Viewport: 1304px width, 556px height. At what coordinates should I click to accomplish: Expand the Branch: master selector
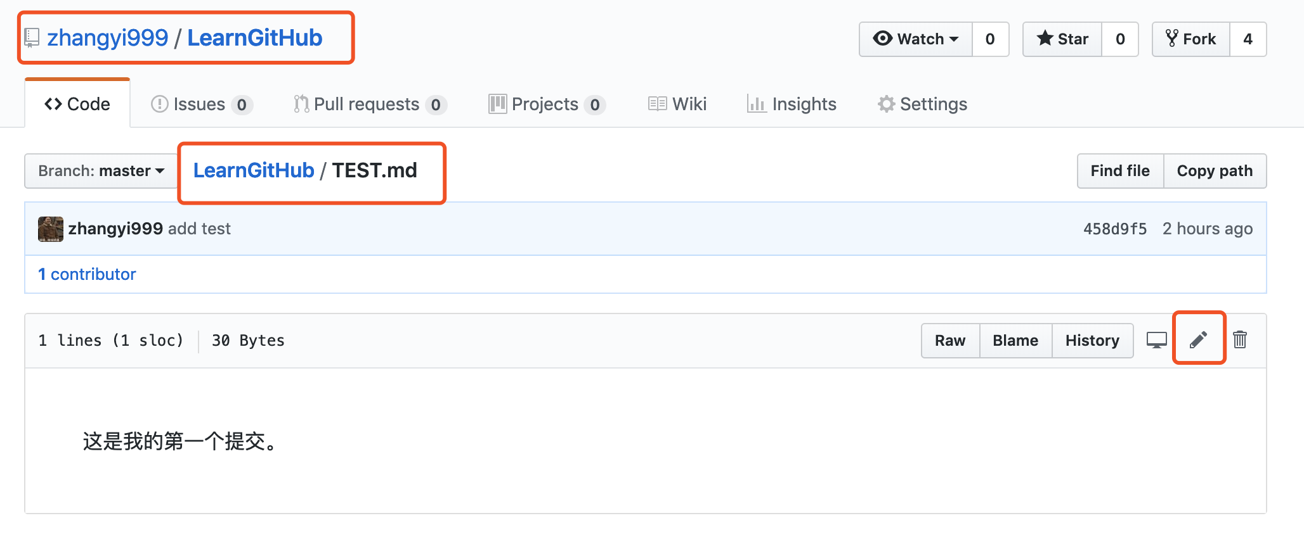(101, 171)
